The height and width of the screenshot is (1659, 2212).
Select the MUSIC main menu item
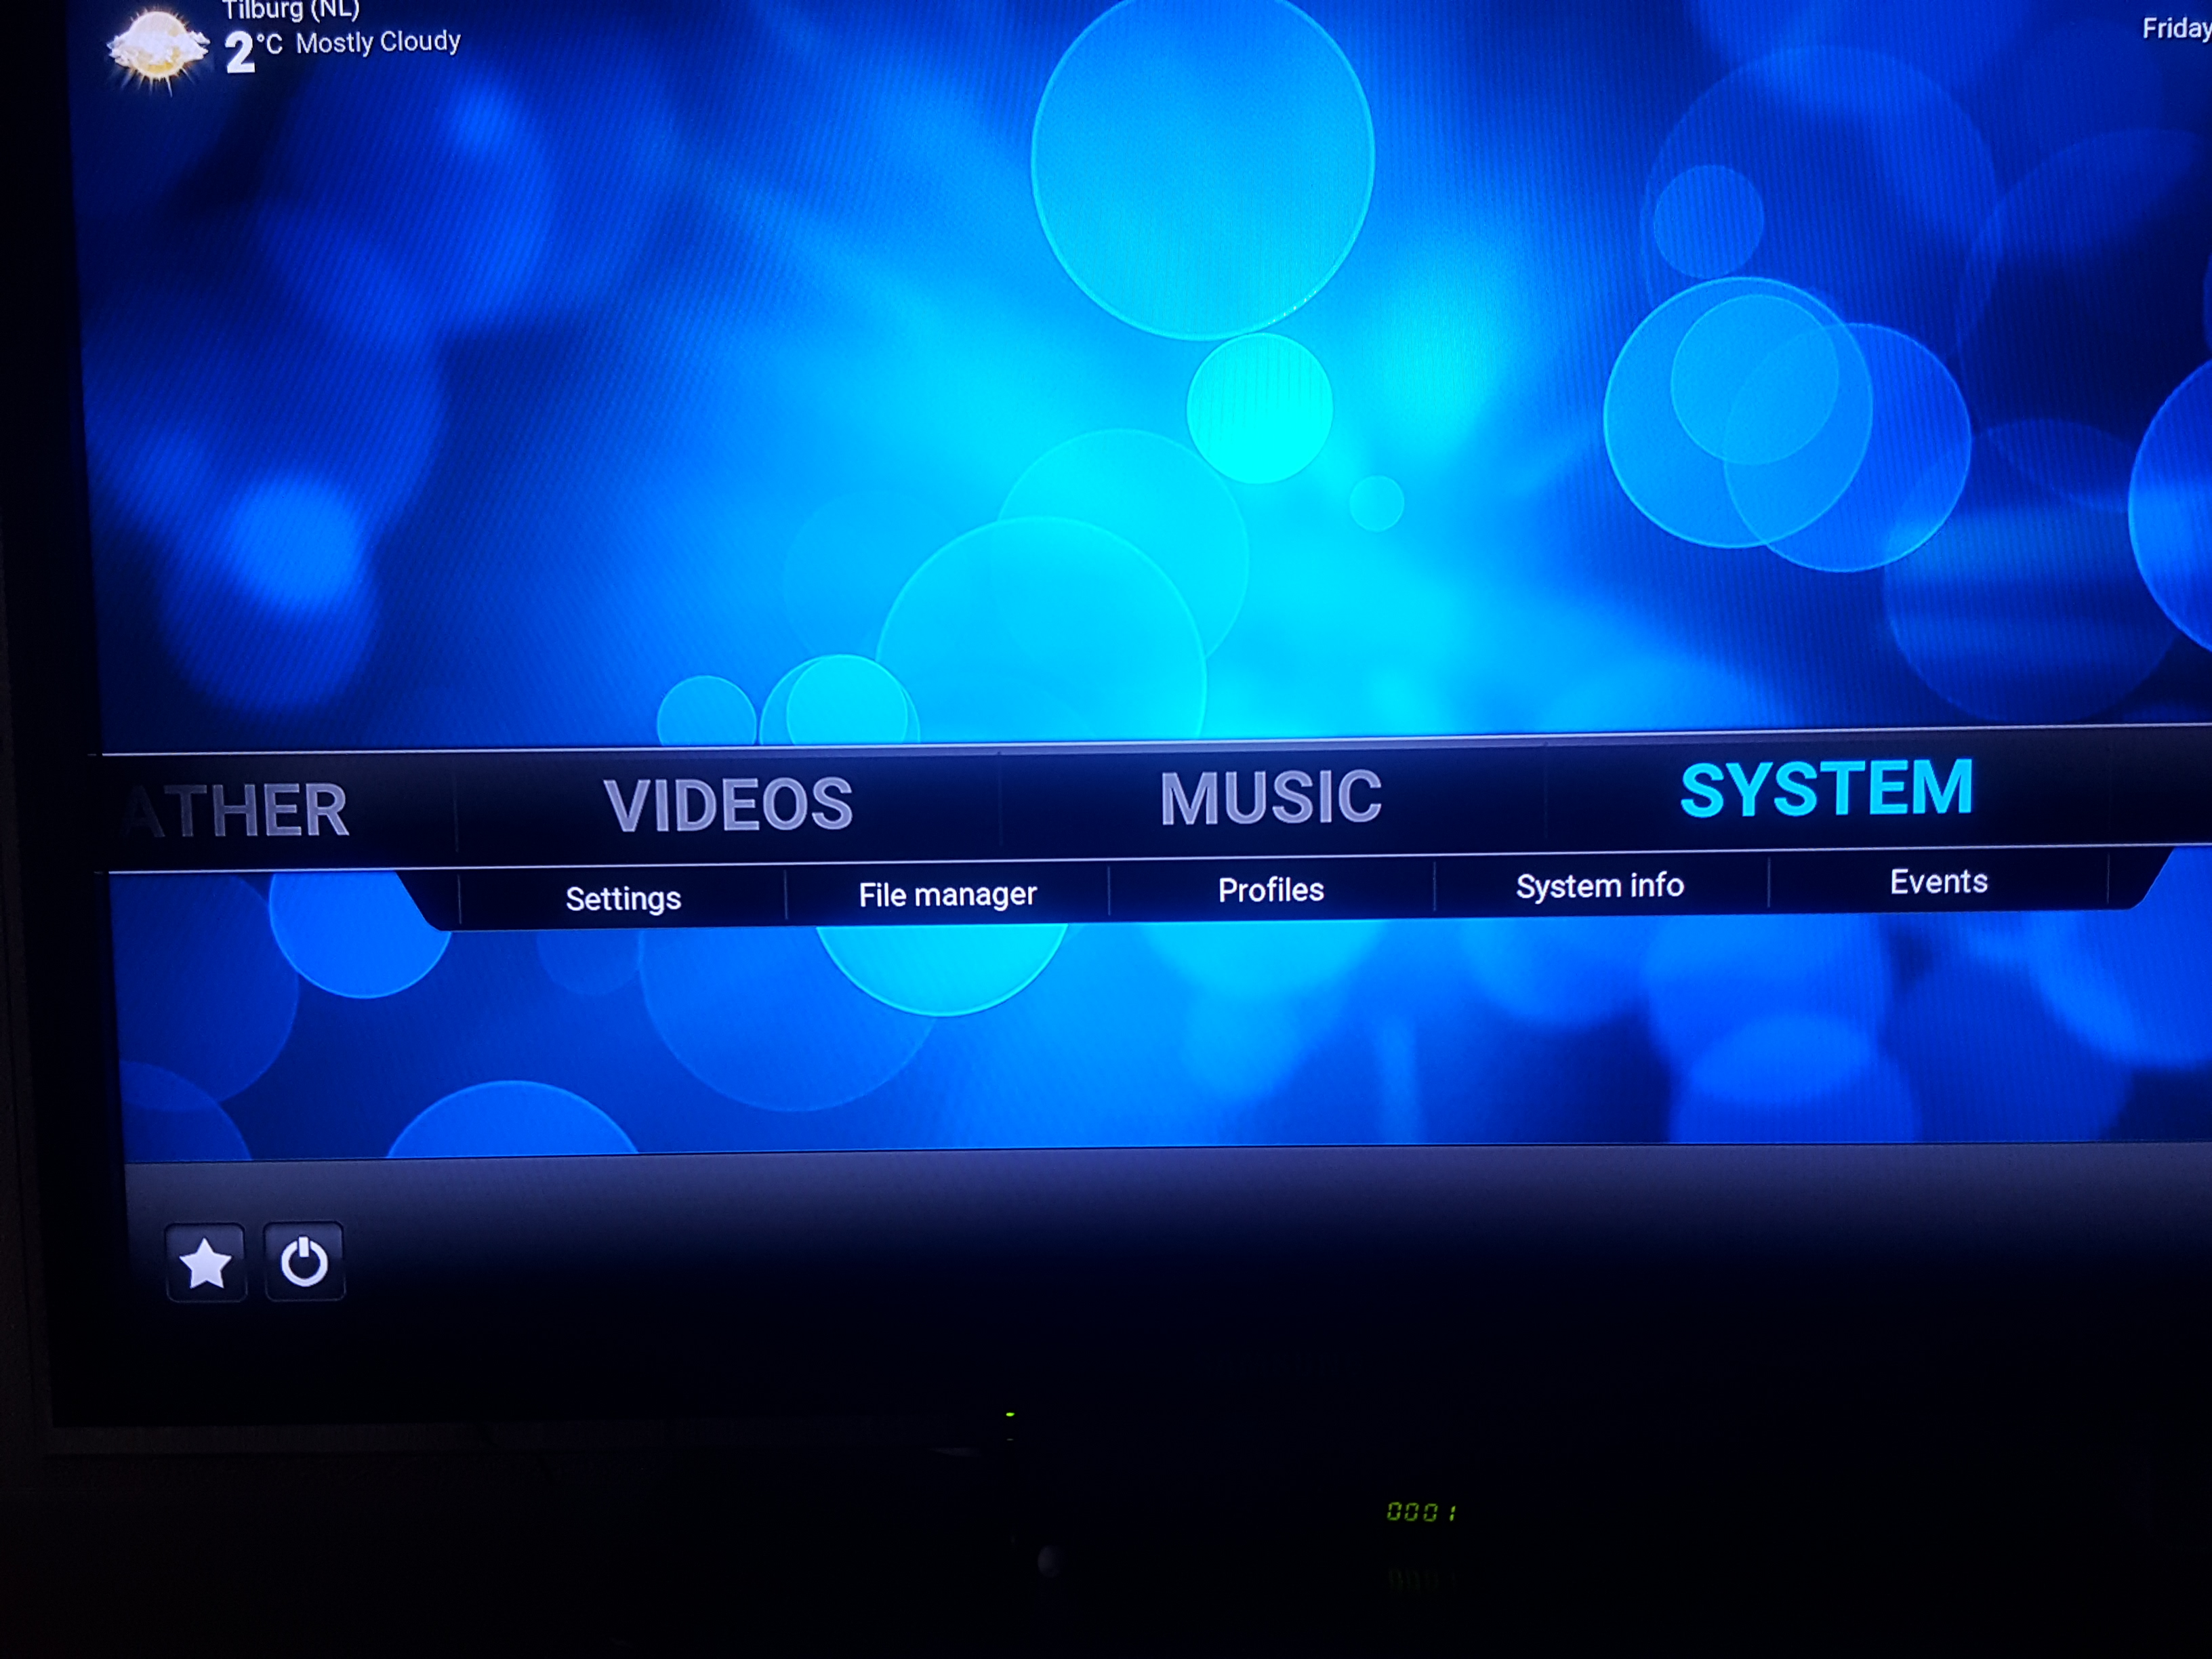click(x=1271, y=797)
